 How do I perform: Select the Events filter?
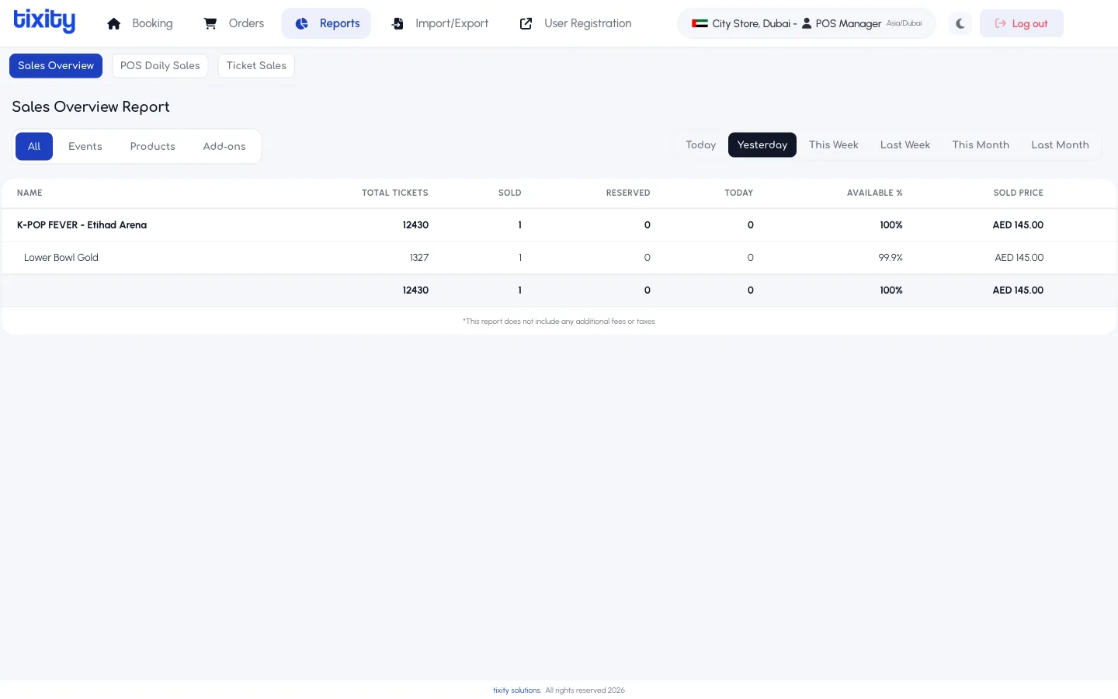85,146
